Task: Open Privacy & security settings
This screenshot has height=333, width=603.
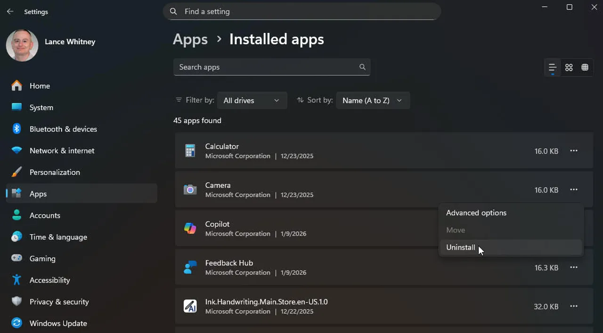Action: 59,301
